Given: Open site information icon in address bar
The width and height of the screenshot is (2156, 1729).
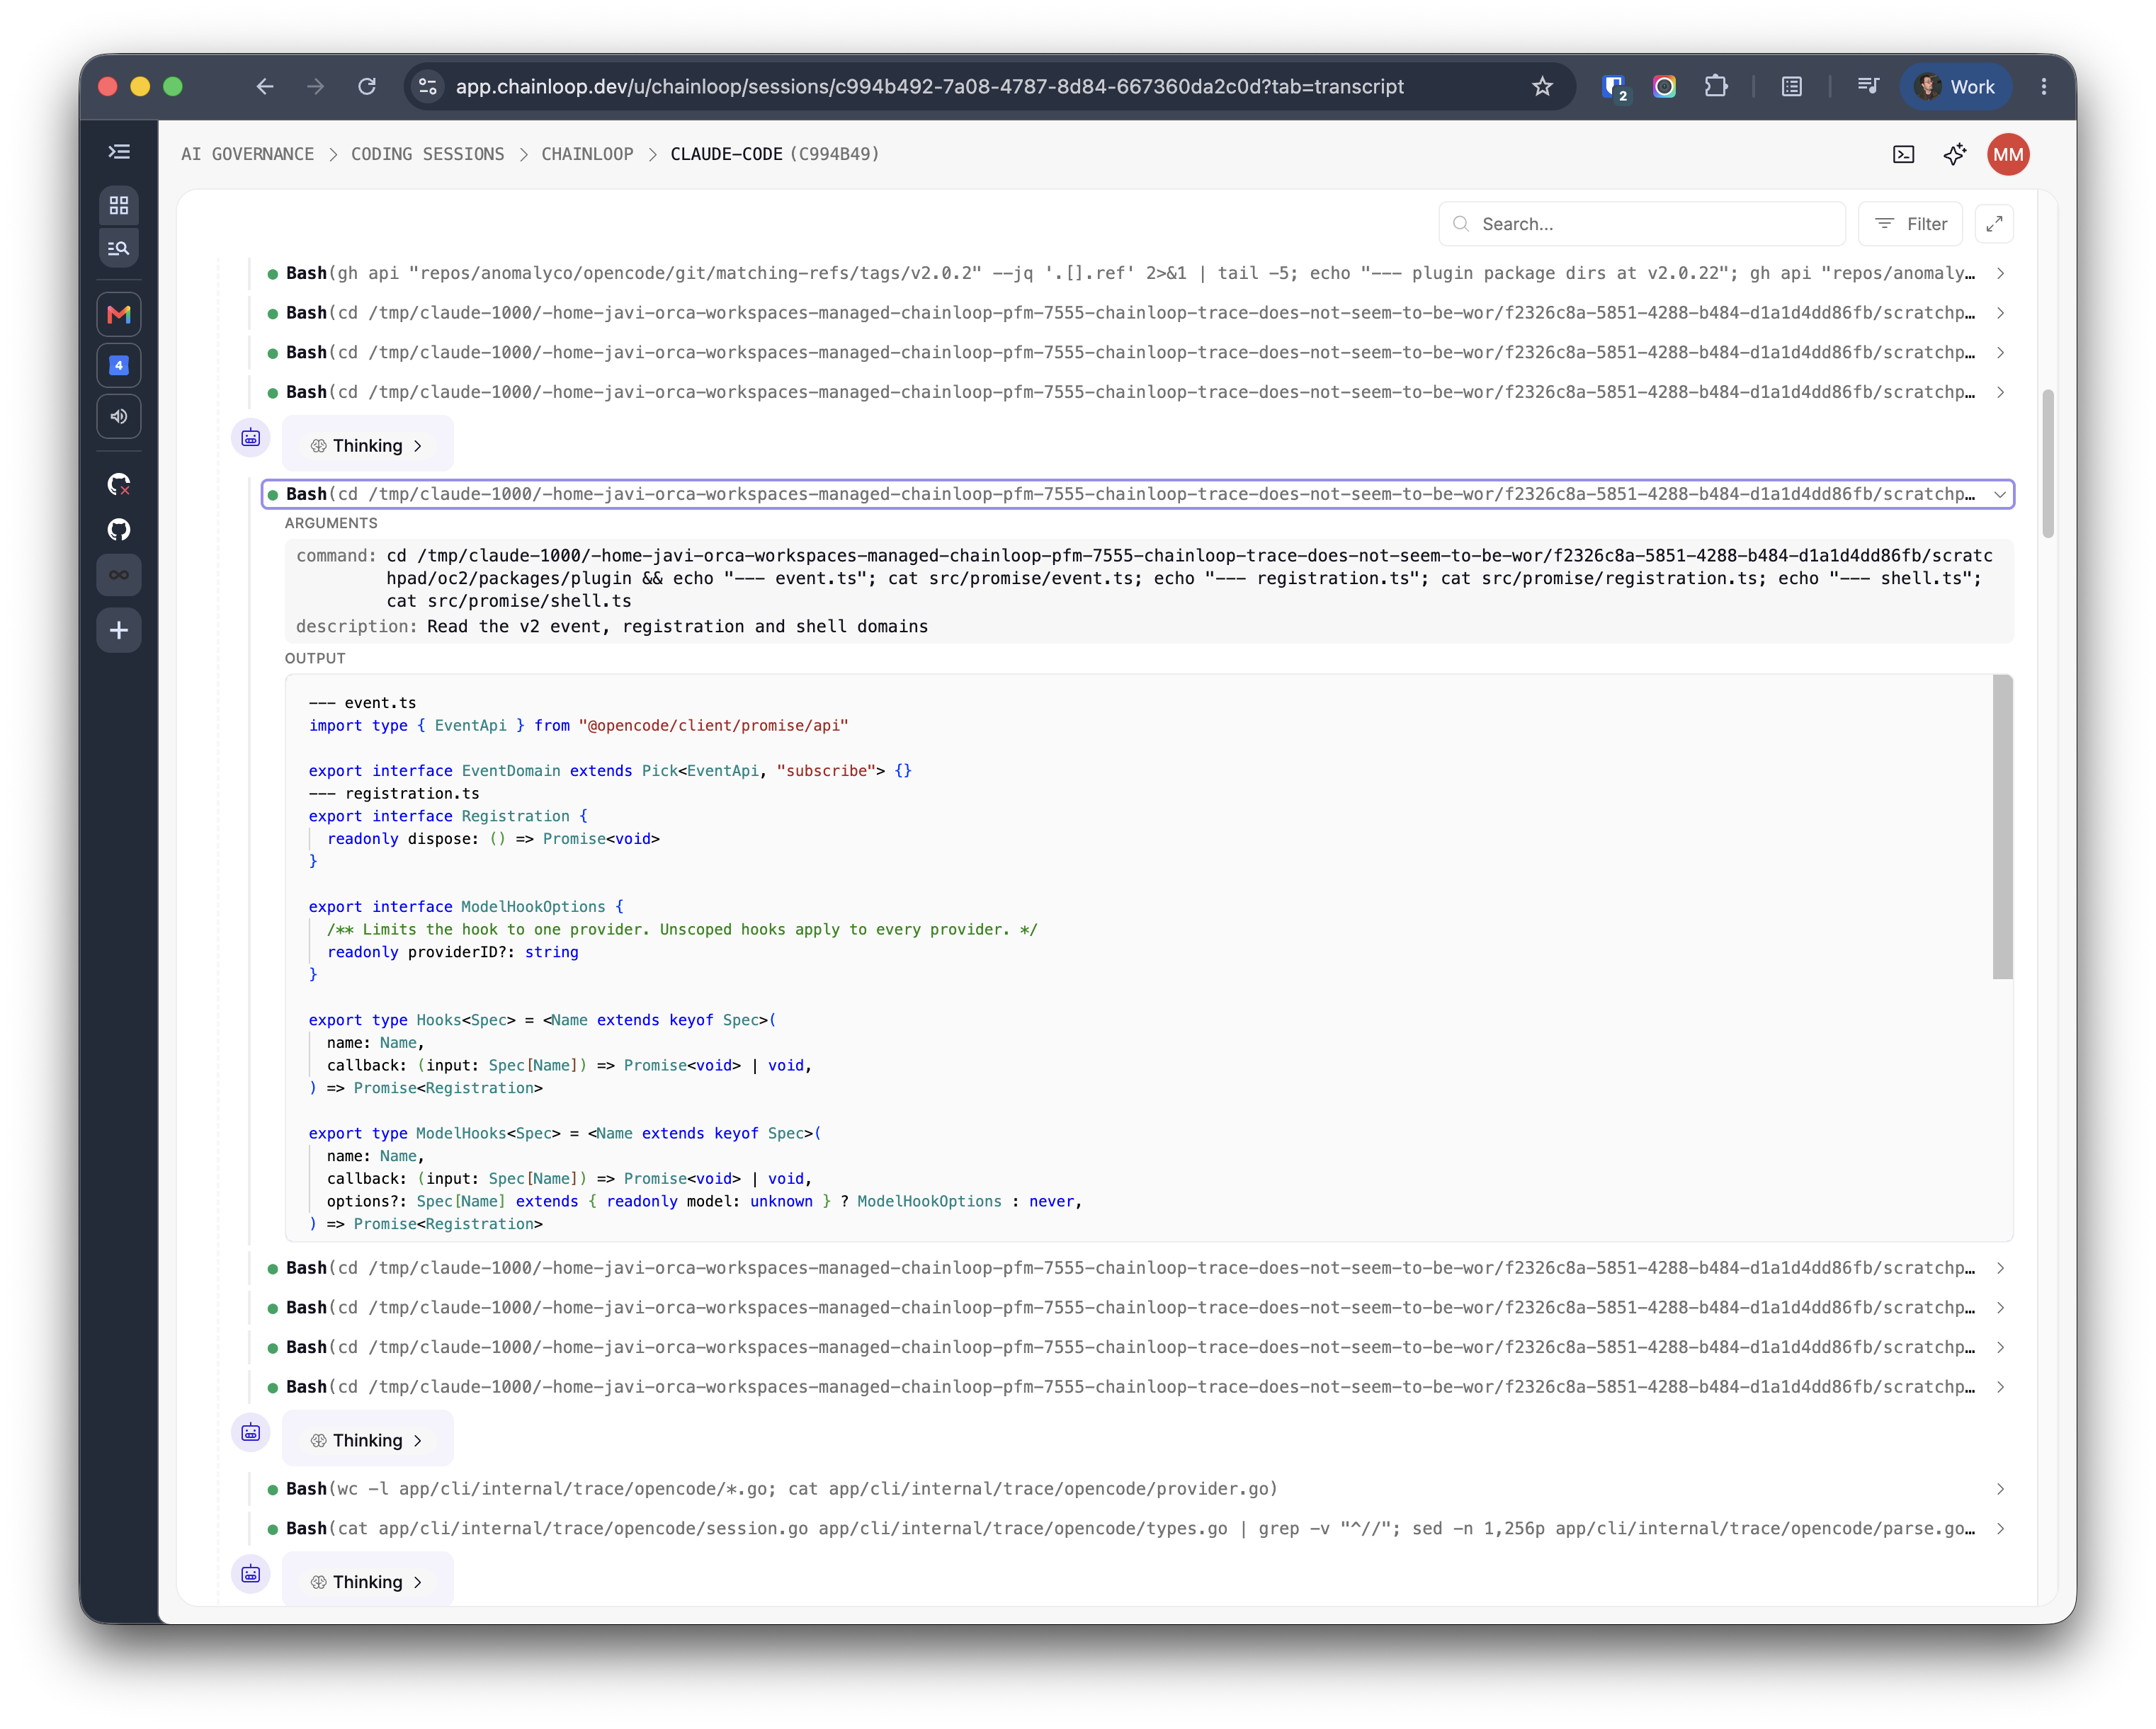Looking at the screenshot, I should (428, 87).
